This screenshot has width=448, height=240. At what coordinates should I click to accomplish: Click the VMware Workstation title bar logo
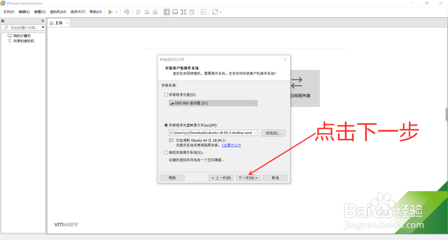click(x=3, y=3)
